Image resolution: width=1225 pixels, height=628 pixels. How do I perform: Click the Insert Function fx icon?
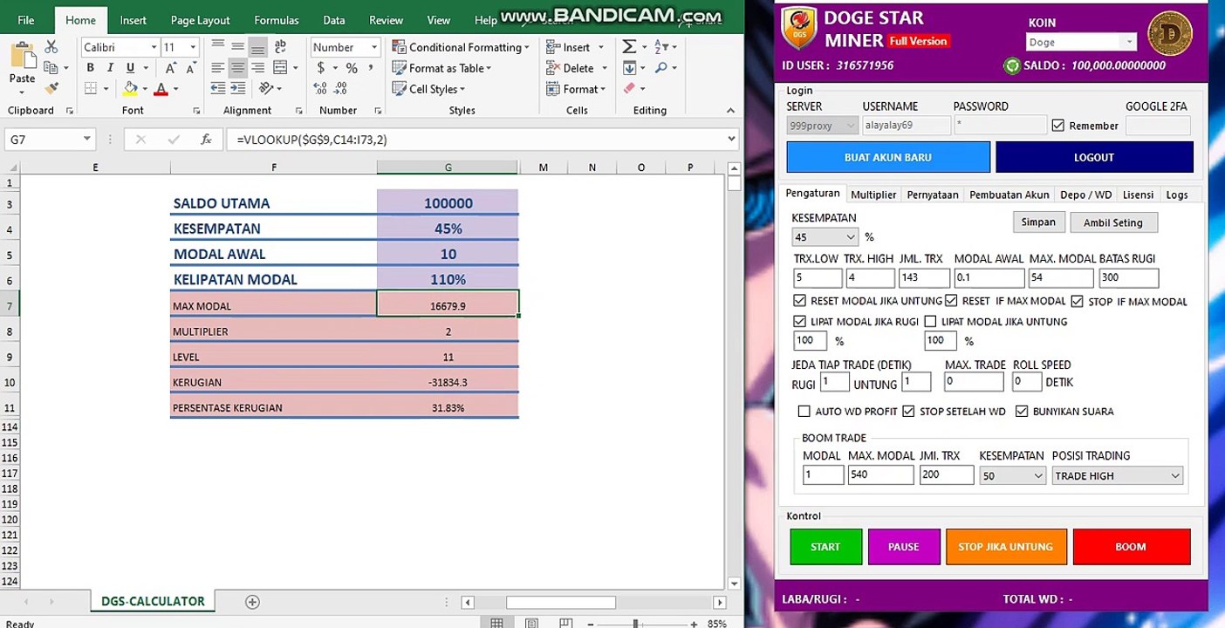206,139
